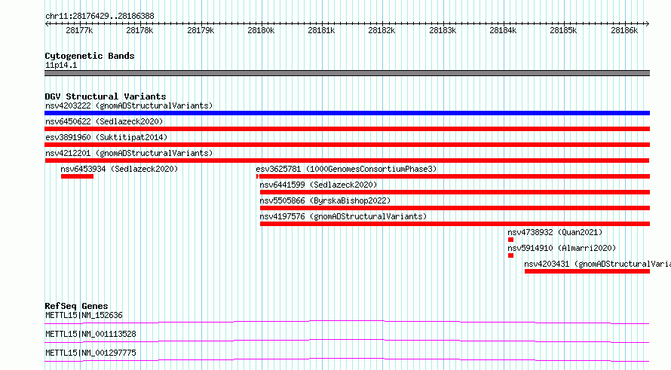671x370 pixels.
Task: Click the 28182k ruler tick label
Action: click(x=381, y=31)
